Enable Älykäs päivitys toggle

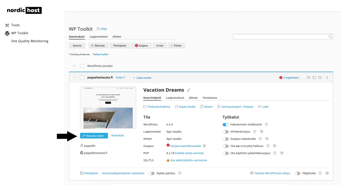pos(152,173)
